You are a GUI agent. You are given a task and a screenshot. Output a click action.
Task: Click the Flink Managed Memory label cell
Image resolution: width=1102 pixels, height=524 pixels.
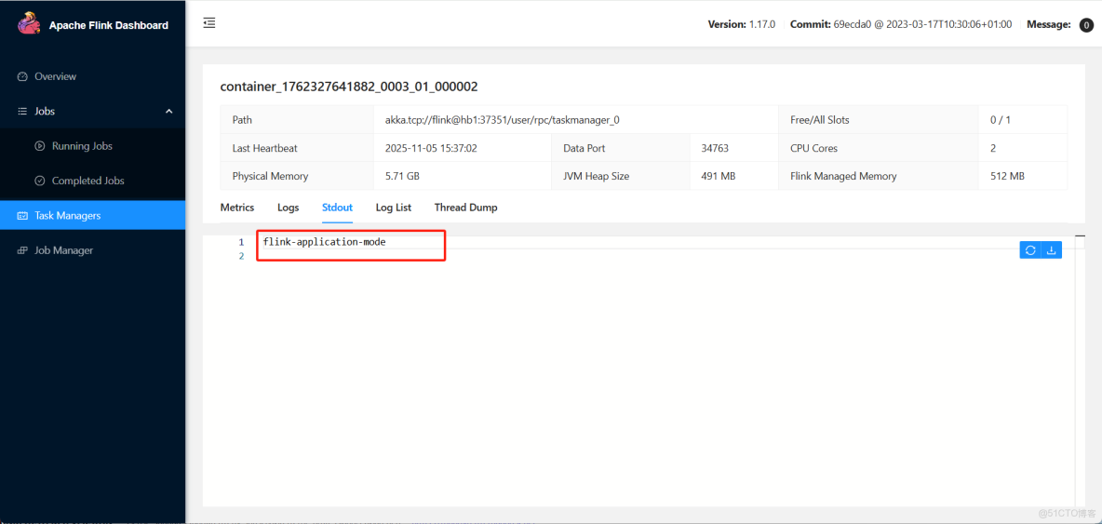pyautogui.click(x=879, y=176)
